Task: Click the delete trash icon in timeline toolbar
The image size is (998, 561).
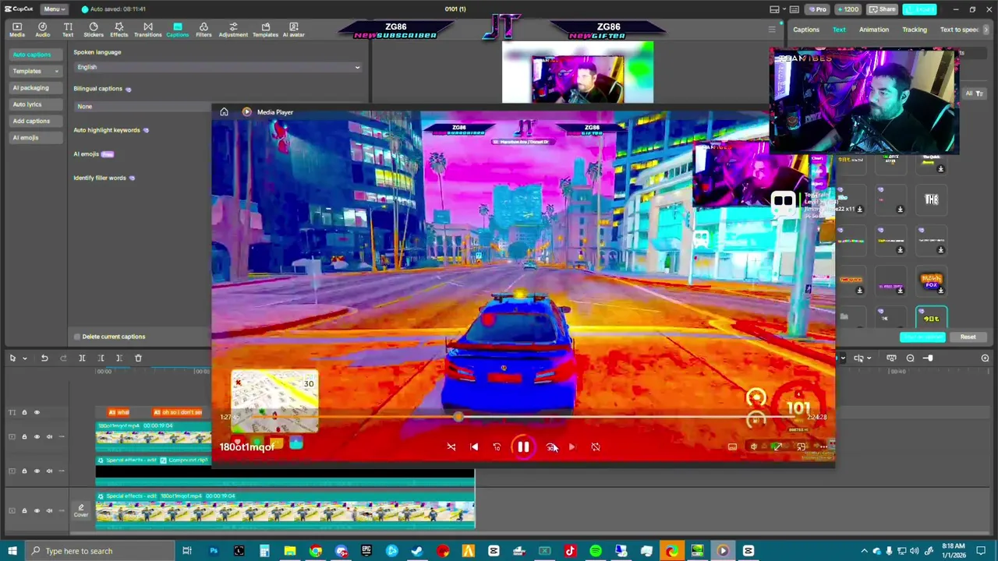Action: pos(138,358)
